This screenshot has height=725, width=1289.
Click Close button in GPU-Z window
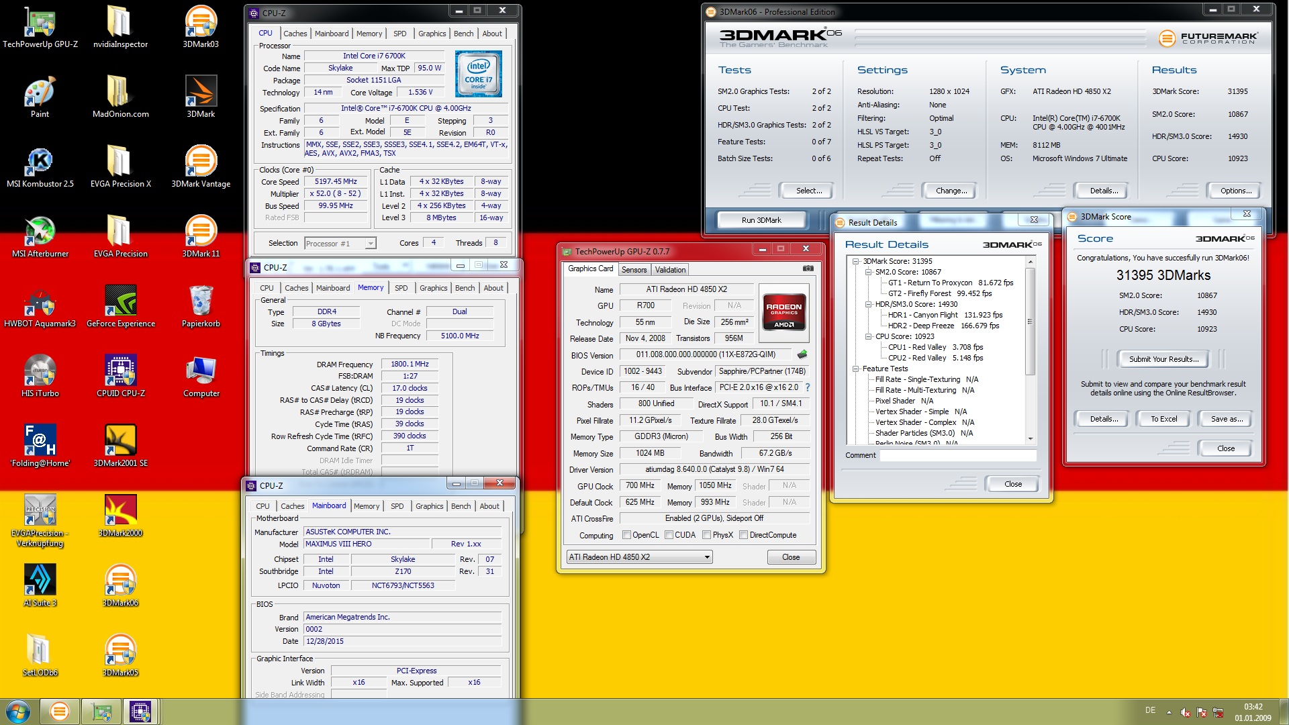[791, 557]
